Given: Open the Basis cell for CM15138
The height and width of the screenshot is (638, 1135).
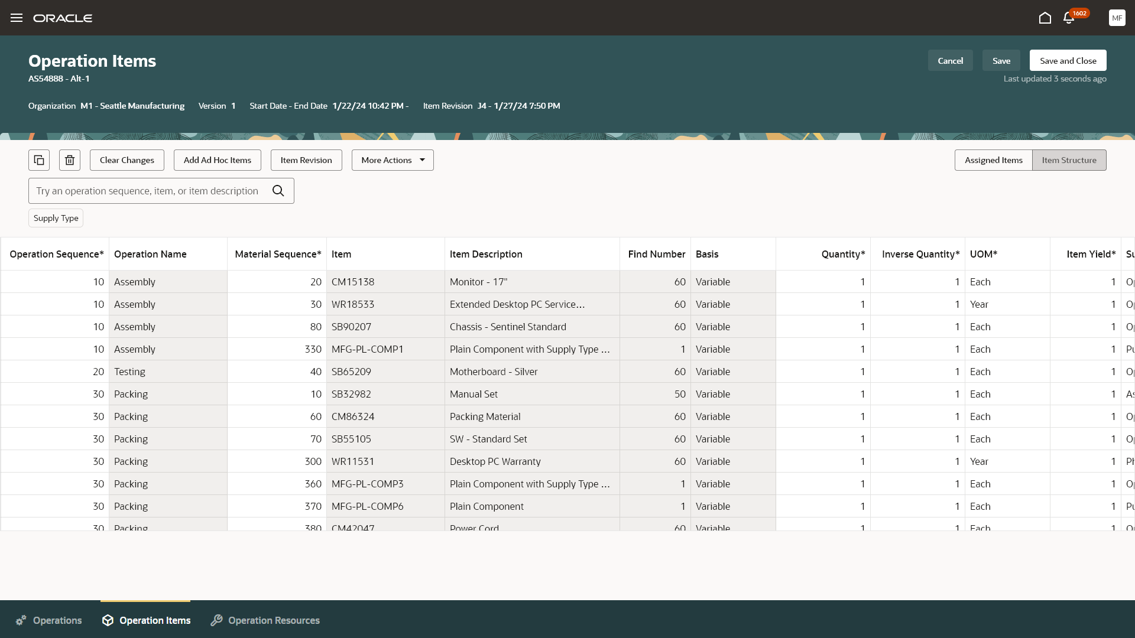Looking at the screenshot, I should pos(732,282).
